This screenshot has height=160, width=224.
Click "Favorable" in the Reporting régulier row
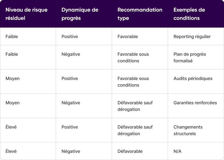click(x=128, y=36)
